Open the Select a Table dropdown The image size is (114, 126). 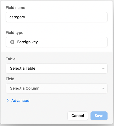(x=57, y=68)
